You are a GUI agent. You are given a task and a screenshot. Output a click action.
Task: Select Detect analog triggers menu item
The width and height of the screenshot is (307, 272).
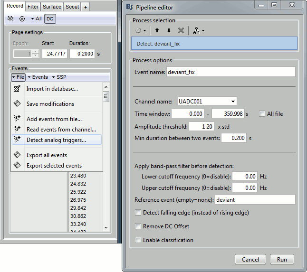click(56, 140)
